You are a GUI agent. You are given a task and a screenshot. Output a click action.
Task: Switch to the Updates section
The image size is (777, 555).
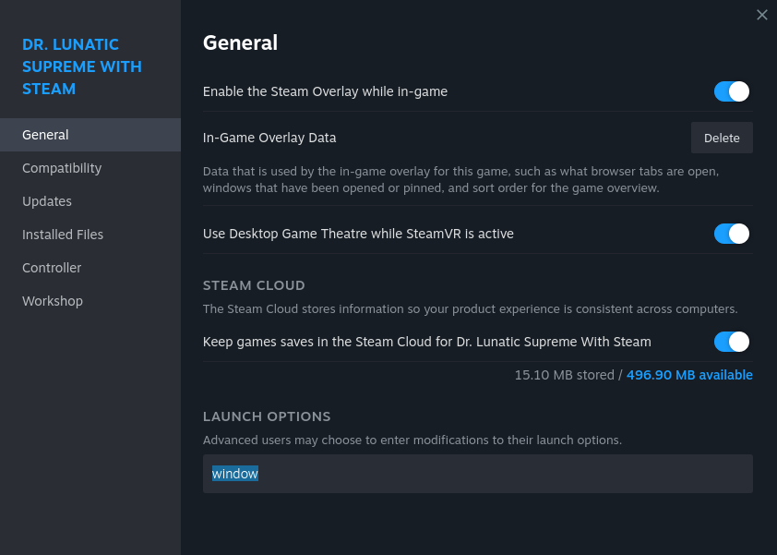pos(47,201)
